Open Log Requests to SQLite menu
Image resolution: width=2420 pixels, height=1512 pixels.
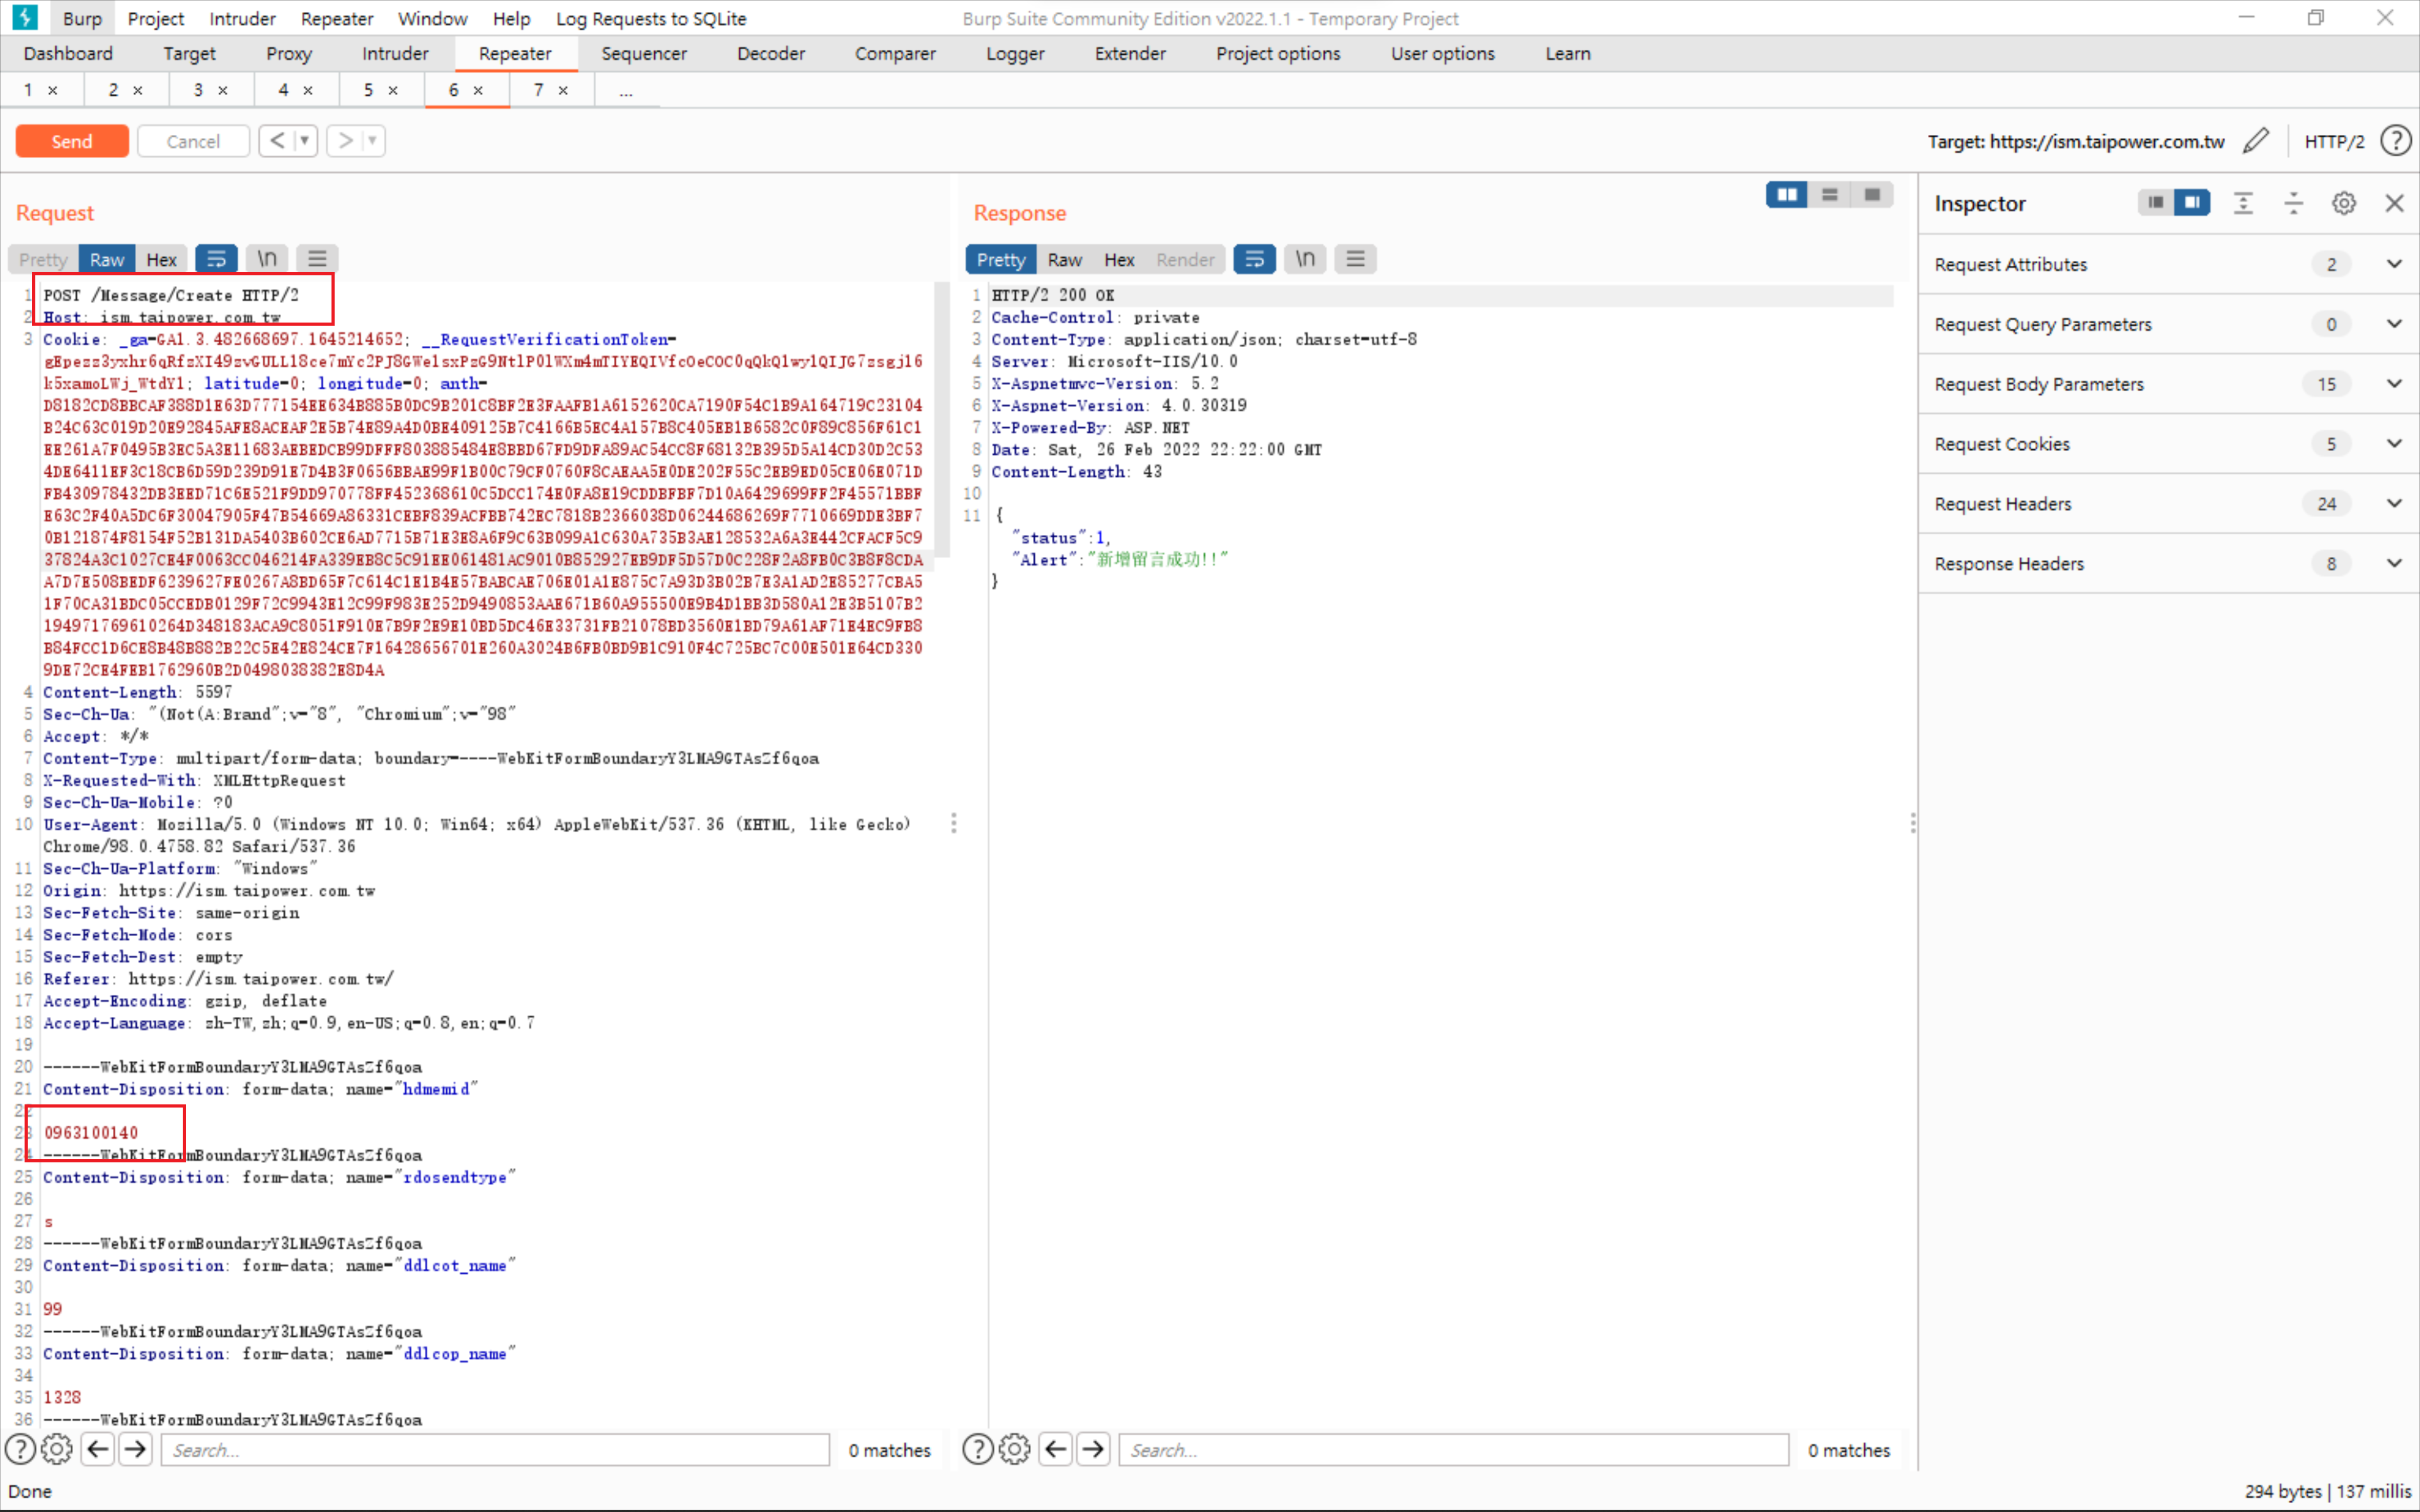coord(651,18)
